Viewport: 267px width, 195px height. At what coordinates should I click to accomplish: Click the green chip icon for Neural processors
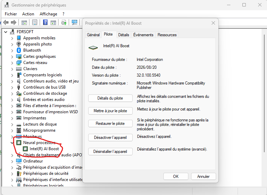[19, 143]
